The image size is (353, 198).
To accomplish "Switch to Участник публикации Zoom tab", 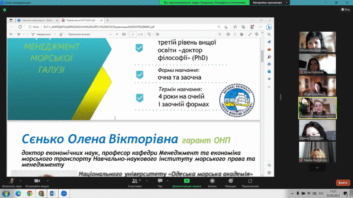I will point(38,20).
